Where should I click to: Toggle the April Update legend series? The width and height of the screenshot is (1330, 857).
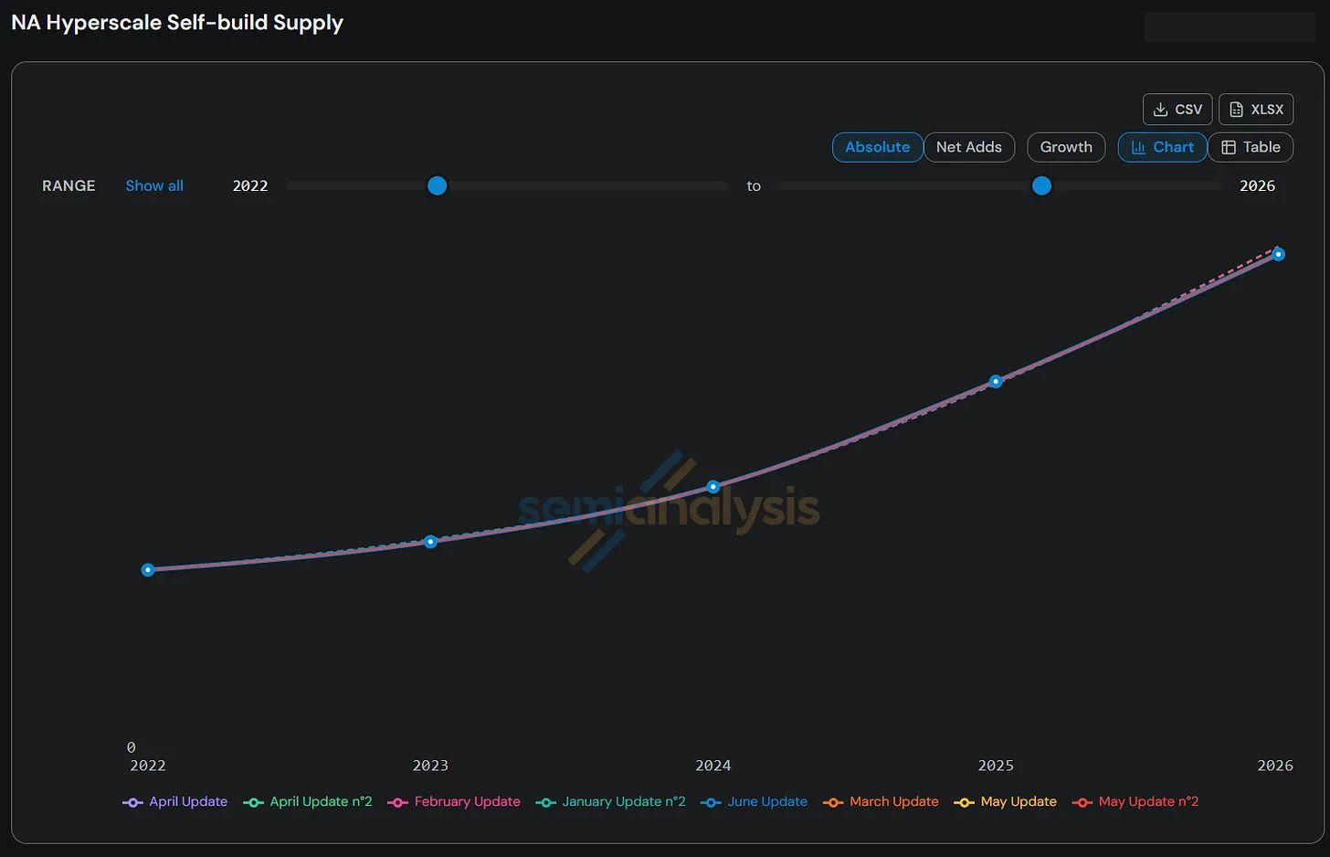[175, 801]
